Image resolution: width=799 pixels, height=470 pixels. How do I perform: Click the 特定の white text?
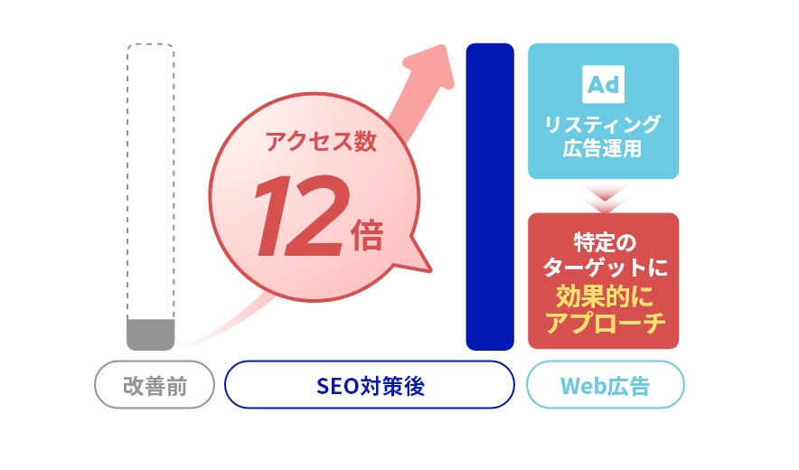[605, 242]
